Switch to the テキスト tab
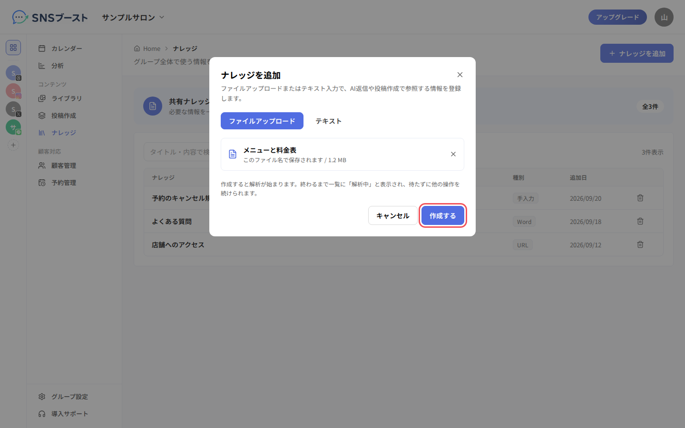This screenshot has height=428, width=685. click(328, 121)
